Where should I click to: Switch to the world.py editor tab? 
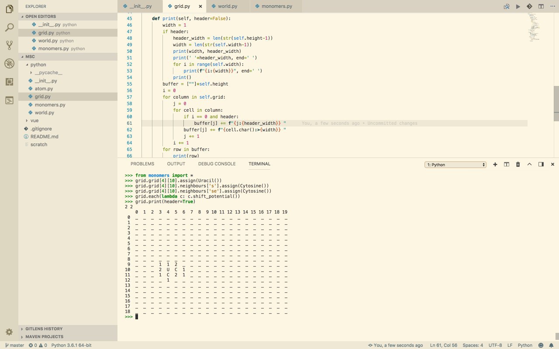click(x=228, y=7)
